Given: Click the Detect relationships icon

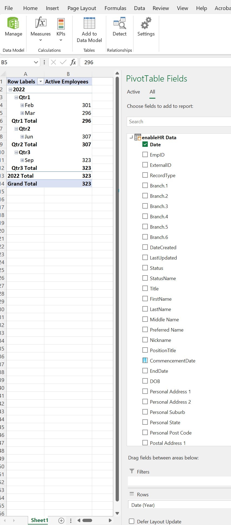Looking at the screenshot, I should [119, 23].
